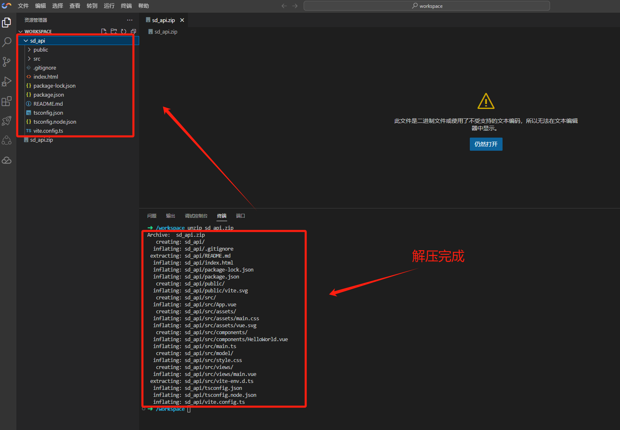Click the 资源管理器 panel title
Image resolution: width=620 pixels, height=430 pixels.
(x=36, y=20)
